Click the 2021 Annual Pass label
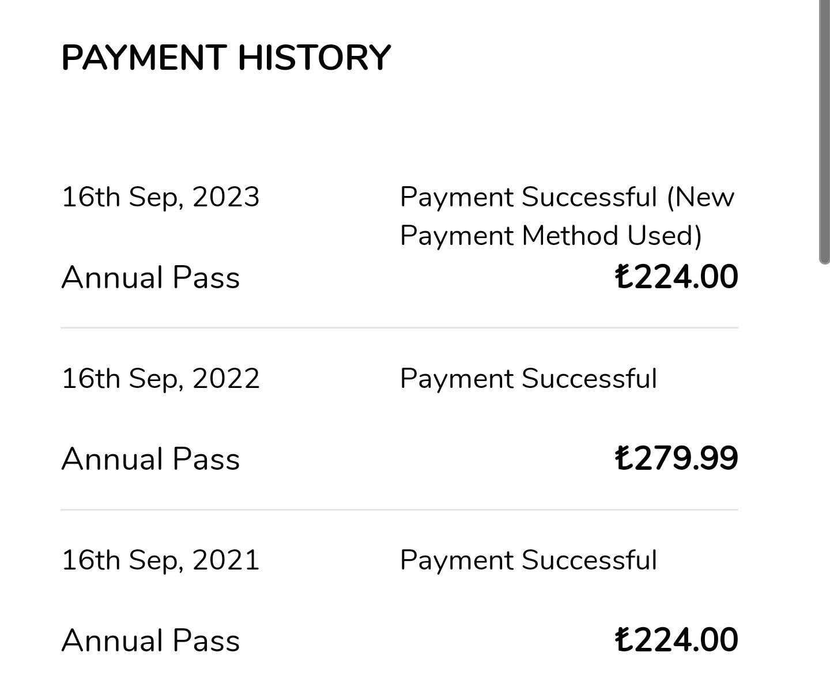This screenshot has height=675, width=830. pos(150,641)
